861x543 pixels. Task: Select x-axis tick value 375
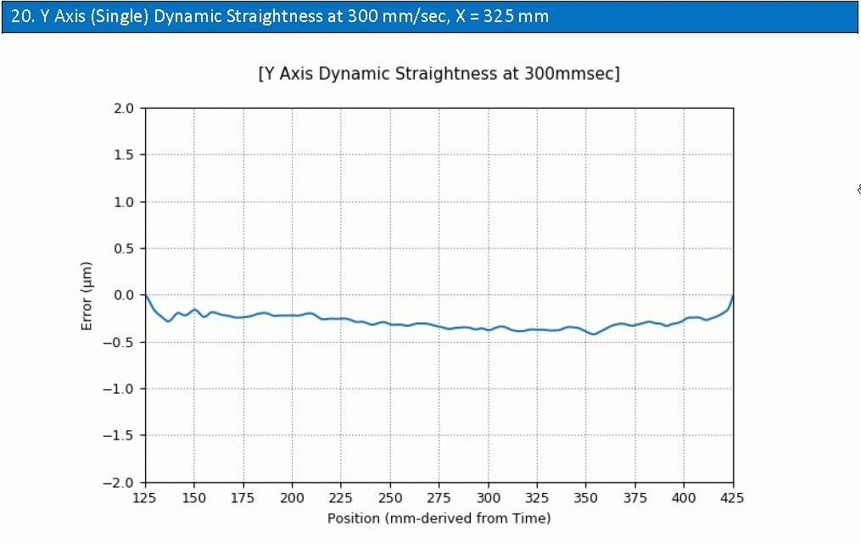click(x=635, y=498)
